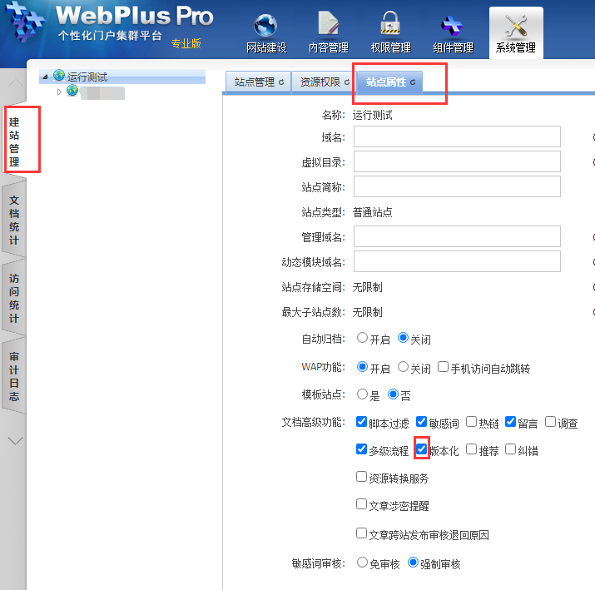Viewport: 595px width, 590px height.
Task: Expand the child node under 运行测试
Action: [60, 92]
